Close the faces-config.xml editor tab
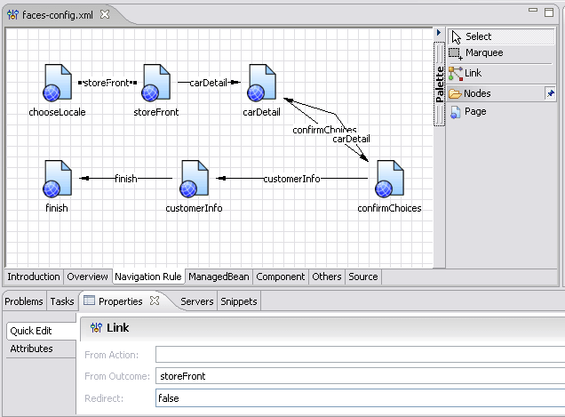565x417 pixels. 105,14
